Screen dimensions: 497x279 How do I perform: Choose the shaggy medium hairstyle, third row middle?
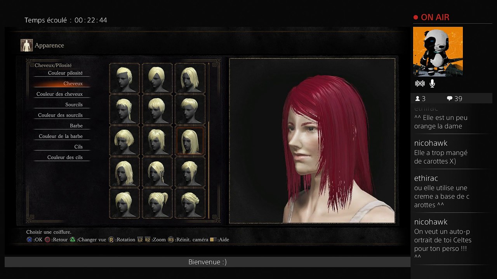tap(157, 141)
